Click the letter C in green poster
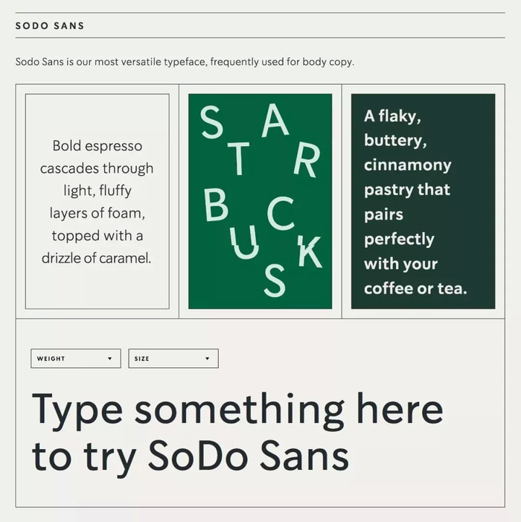This screenshot has height=522, width=521. (x=281, y=213)
